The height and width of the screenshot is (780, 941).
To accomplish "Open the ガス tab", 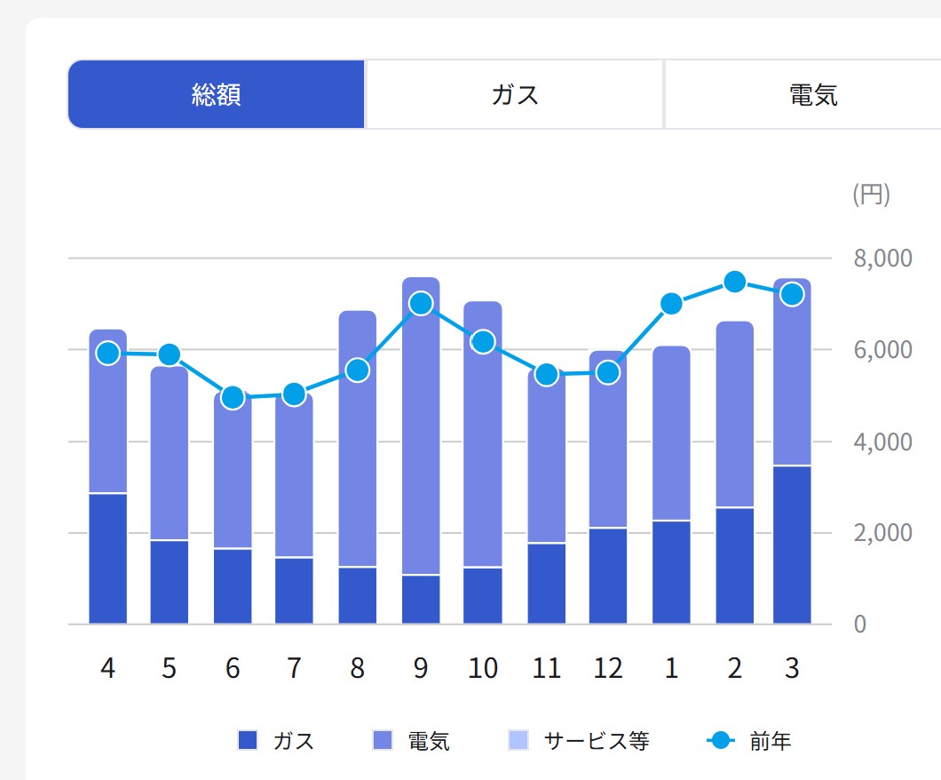I will [x=515, y=95].
